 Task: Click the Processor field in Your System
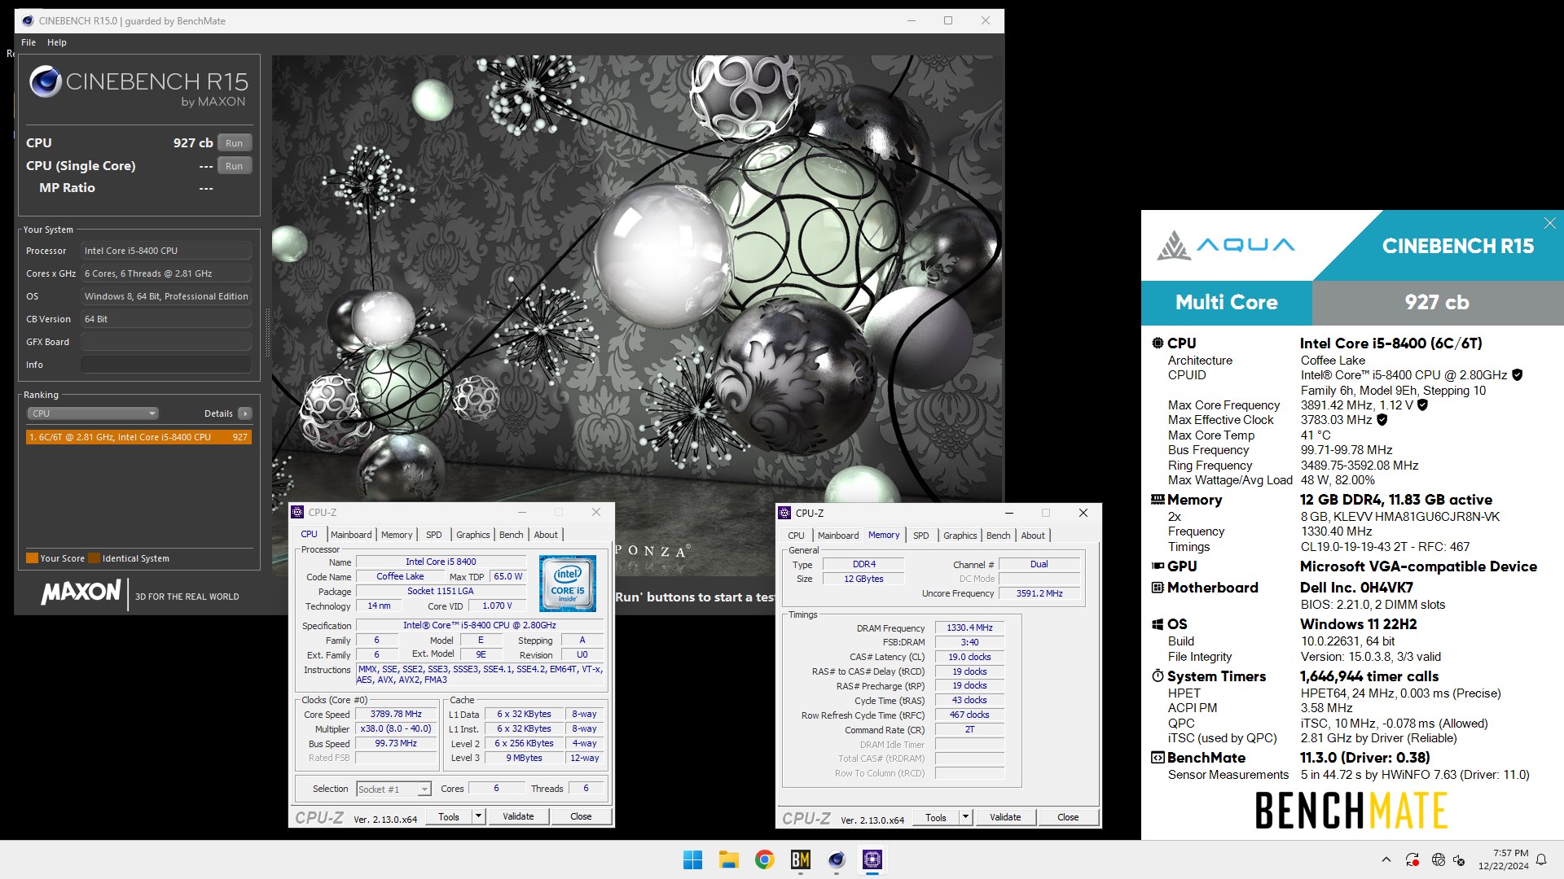pos(166,251)
